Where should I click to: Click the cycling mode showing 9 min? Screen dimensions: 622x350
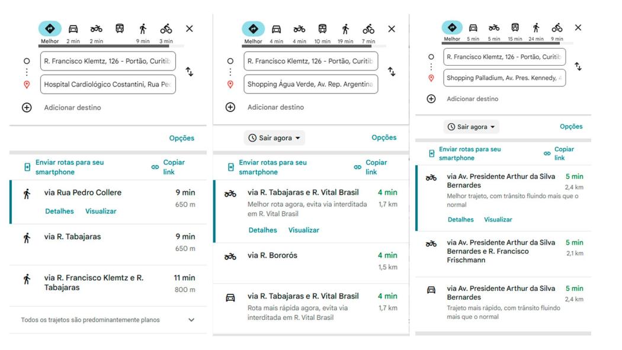(x=557, y=28)
